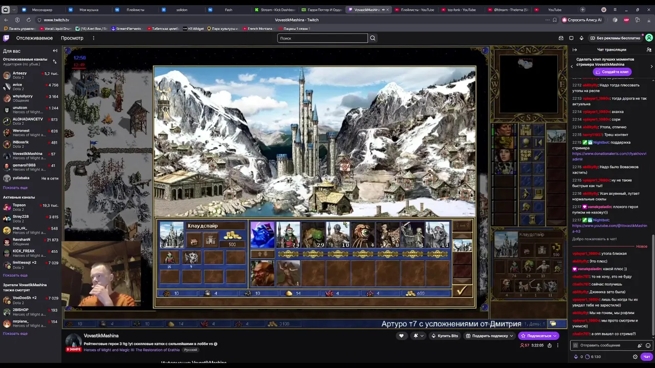Open Arteezy channel in sidebar
The width and height of the screenshot is (655, 368).
click(x=31, y=75)
